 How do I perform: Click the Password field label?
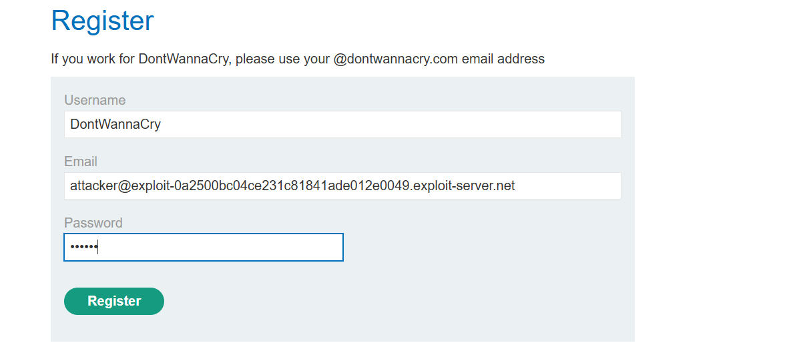coord(93,223)
